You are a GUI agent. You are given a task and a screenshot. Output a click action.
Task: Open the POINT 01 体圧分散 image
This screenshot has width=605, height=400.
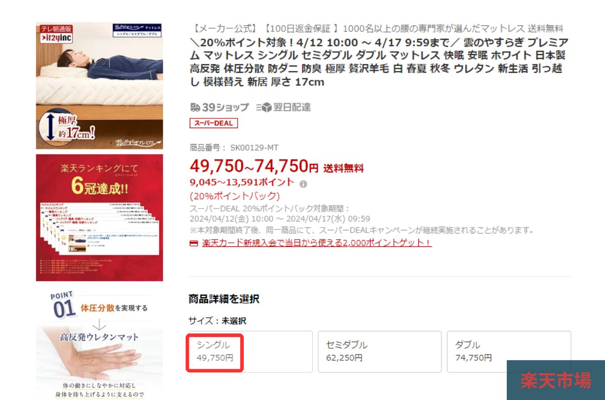[100, 343]
